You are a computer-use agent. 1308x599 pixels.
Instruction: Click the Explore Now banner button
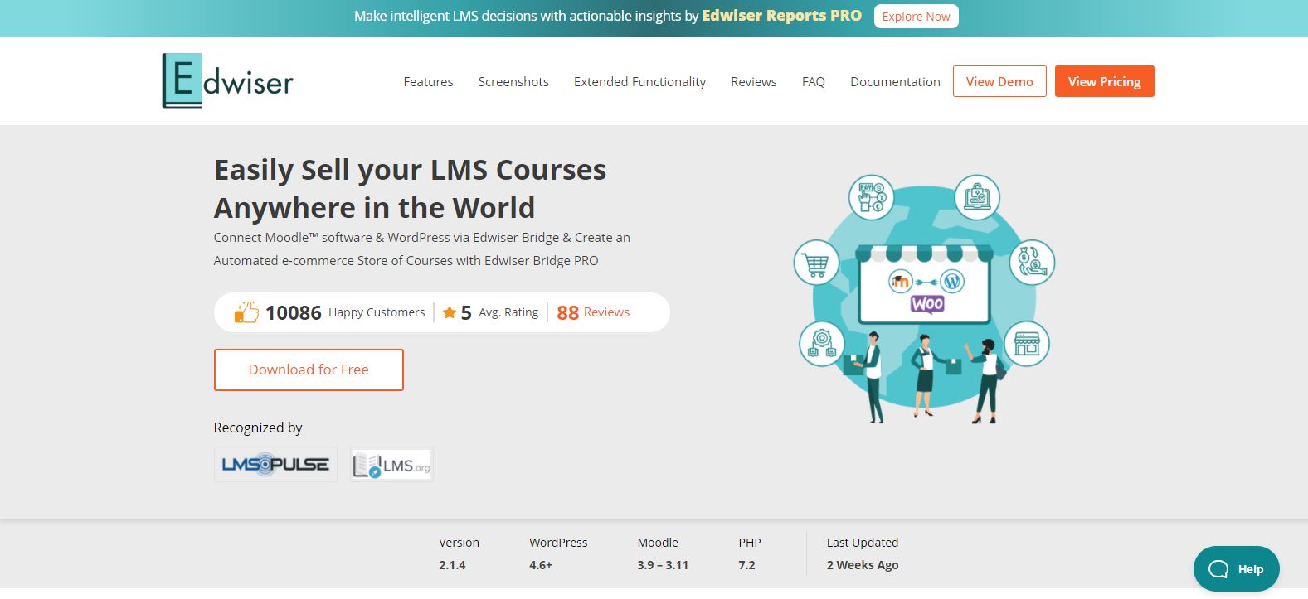pyautogui.click(x=916, y=16)
